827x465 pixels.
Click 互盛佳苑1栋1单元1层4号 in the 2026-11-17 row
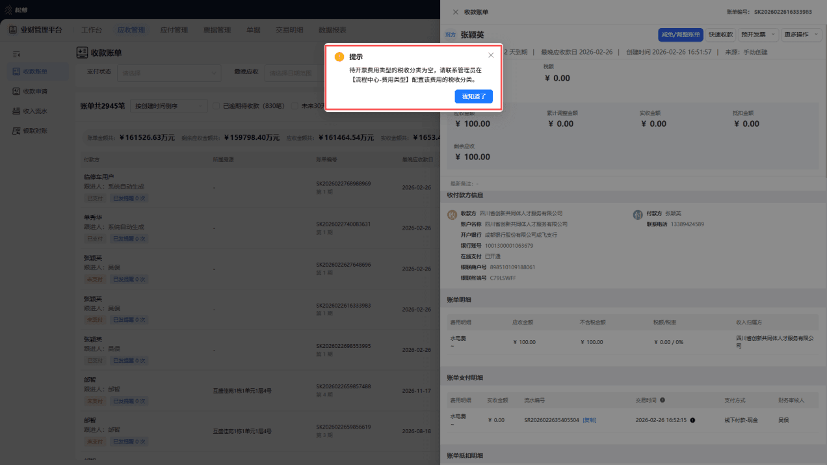click(x=243, y=391)
